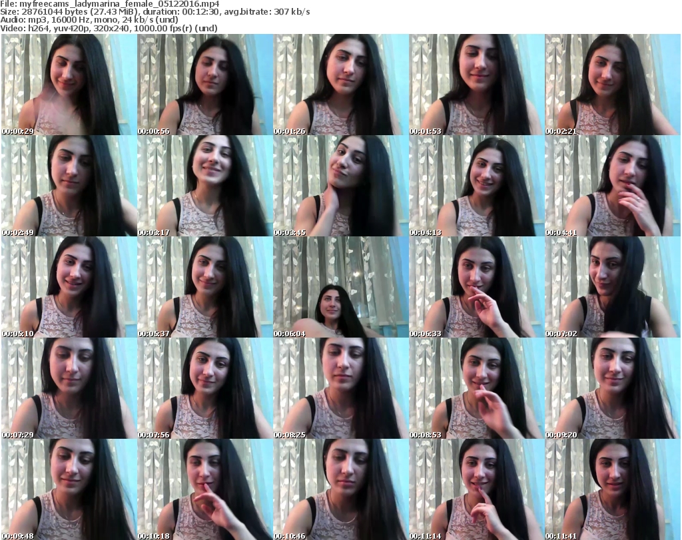Click the thumbnail timestamped 00:10:18
Screen dimensions: 682x540
coord(204,489)
